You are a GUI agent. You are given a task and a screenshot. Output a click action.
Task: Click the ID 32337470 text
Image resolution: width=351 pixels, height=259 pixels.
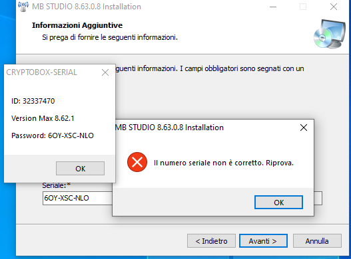click(x=33, y=101)
